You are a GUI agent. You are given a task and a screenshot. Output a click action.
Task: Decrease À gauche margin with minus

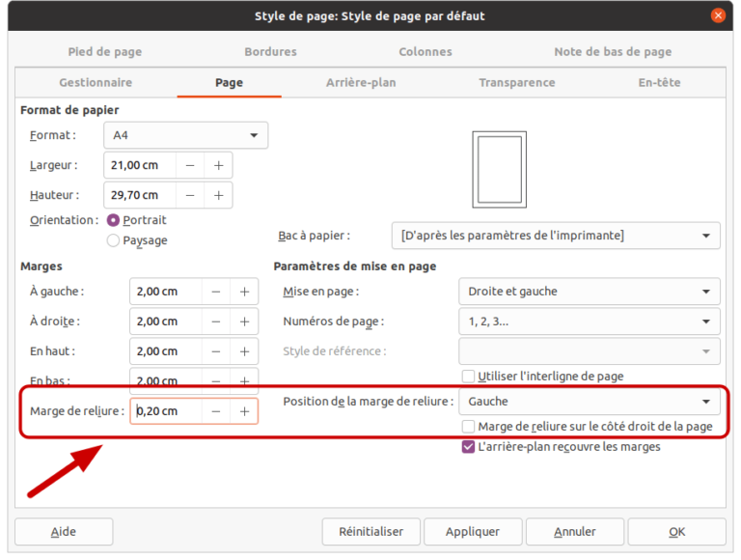click(x=216, y=292)
